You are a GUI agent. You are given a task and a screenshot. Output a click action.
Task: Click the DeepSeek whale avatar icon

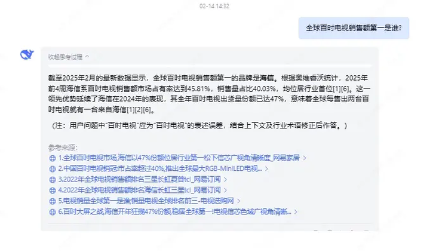27,54
